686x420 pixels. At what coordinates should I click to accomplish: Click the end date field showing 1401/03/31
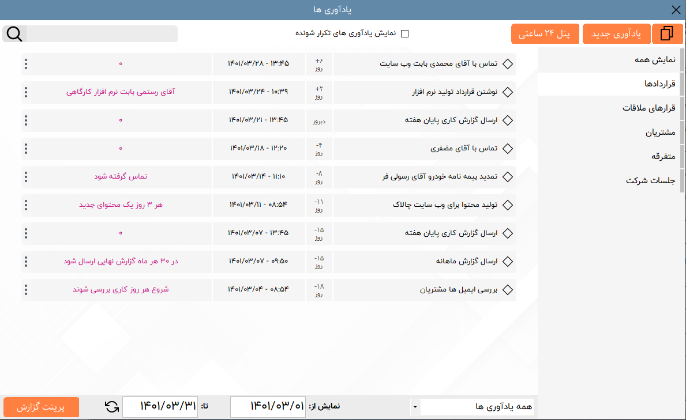point(160,406)
